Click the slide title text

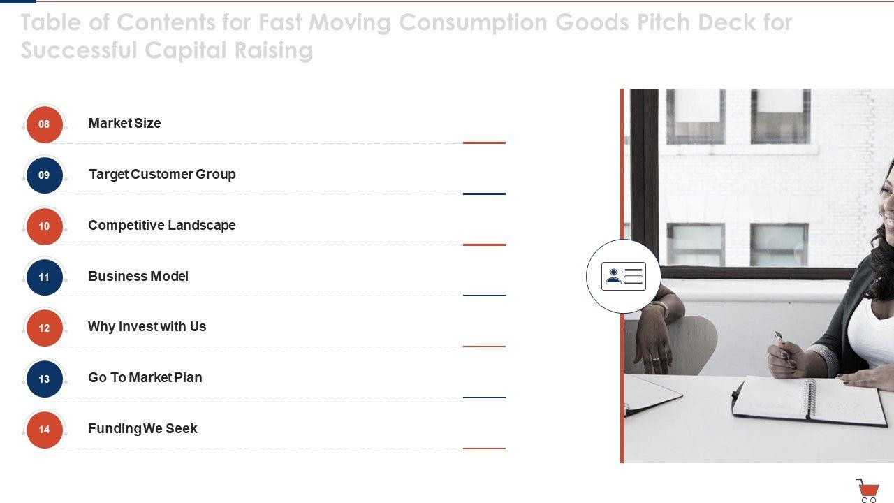click(x=405, y=36)
